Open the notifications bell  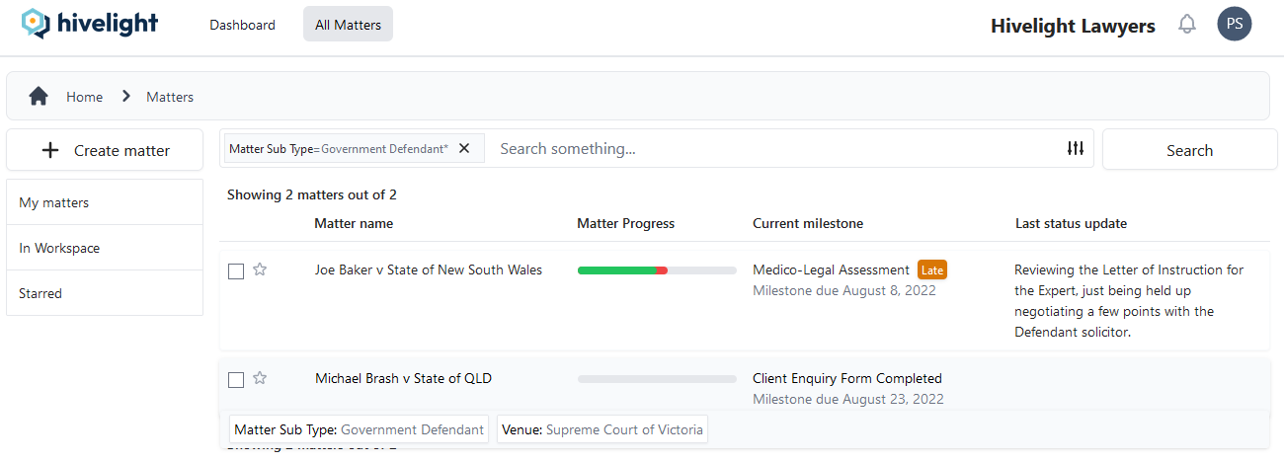point(1187,25)
